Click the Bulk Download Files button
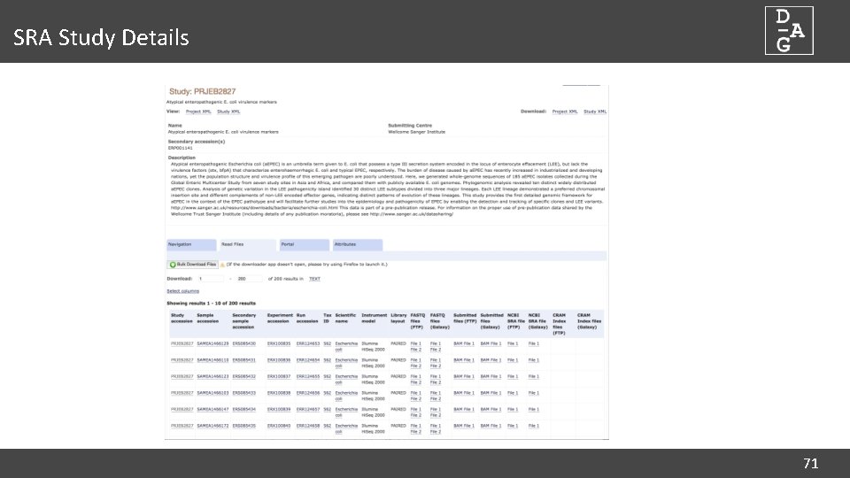Viewport: 850px width, 478px height. 192,265
